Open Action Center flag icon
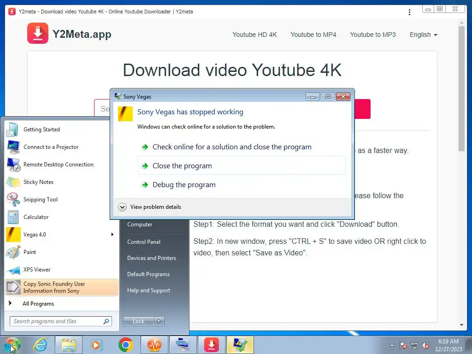 click(403, 345)
